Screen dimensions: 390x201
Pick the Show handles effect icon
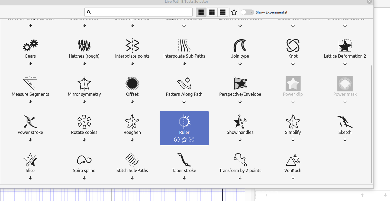coord(240,121)
